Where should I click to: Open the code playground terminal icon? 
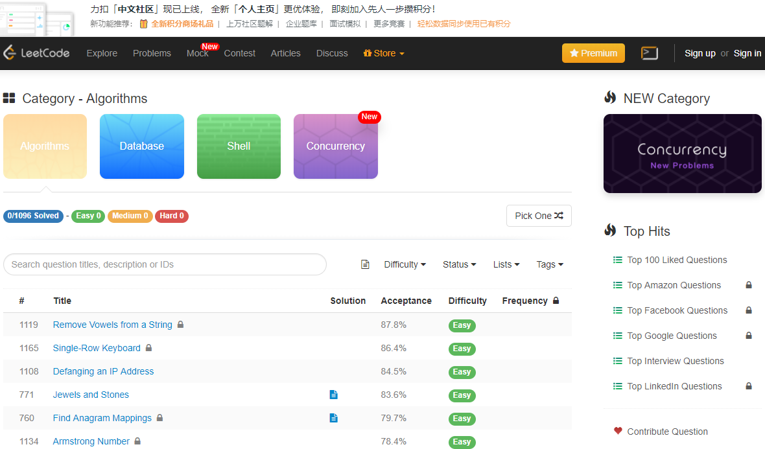coord(649,53)
